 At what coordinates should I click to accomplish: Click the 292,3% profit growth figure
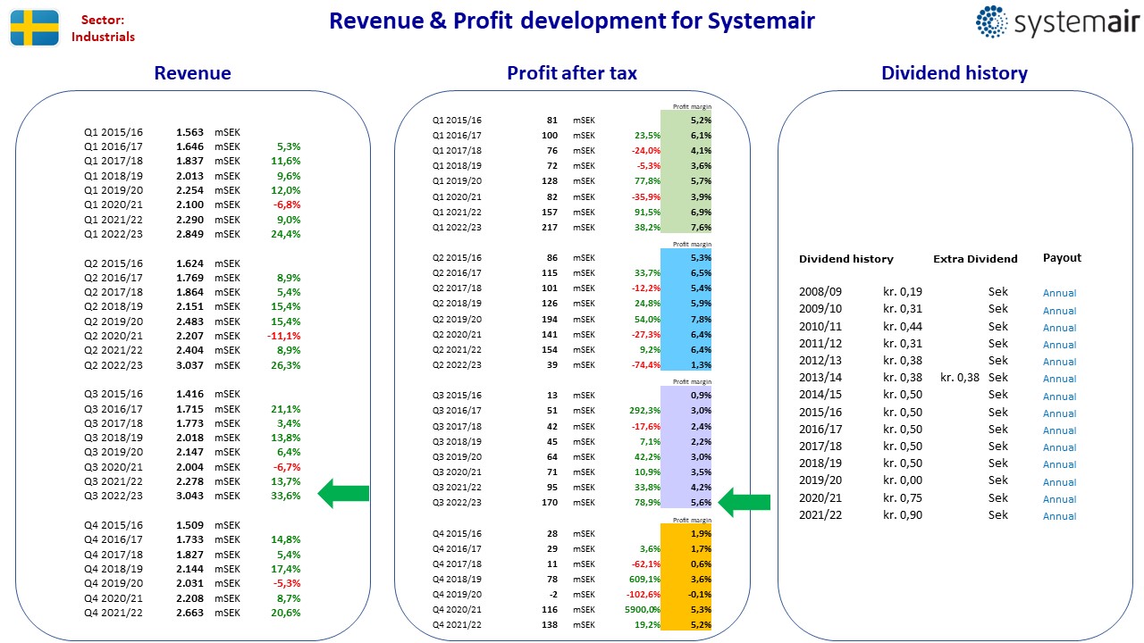click(646, 410)
